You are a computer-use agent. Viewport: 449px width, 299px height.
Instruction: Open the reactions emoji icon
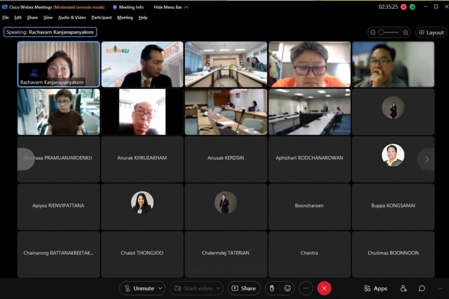288,288
